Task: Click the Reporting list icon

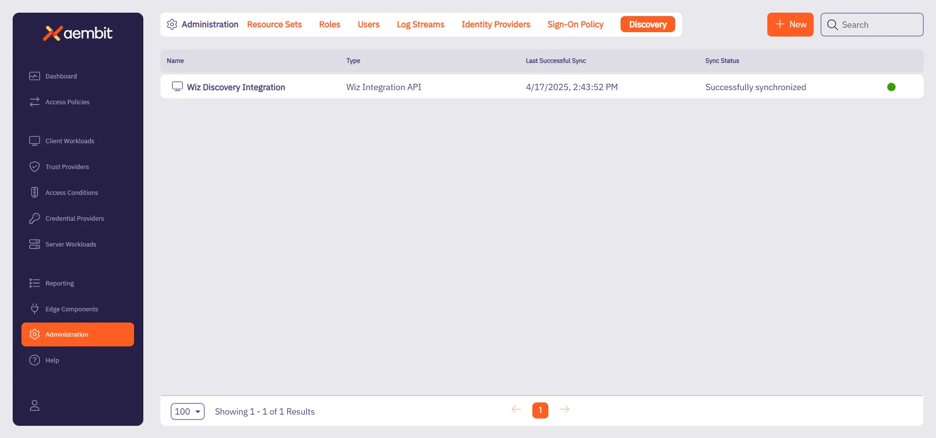Action: click(35, 283)
